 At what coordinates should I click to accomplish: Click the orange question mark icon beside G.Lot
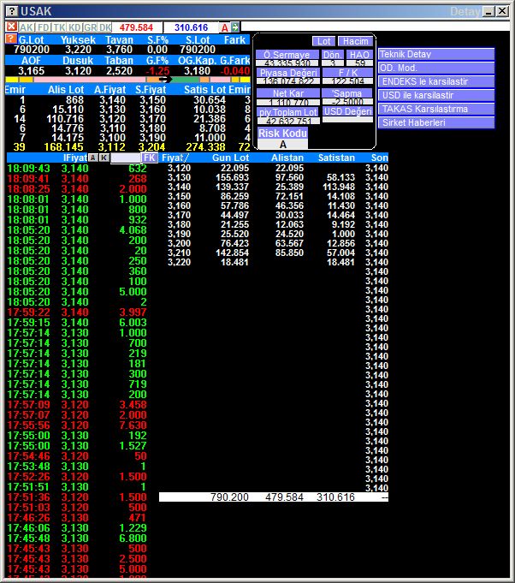pos(11,39)
